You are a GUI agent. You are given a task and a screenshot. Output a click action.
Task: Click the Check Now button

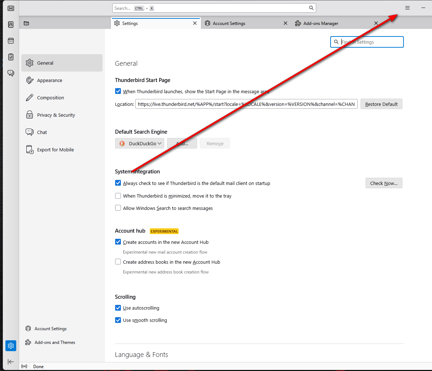(x=384, y=183)
